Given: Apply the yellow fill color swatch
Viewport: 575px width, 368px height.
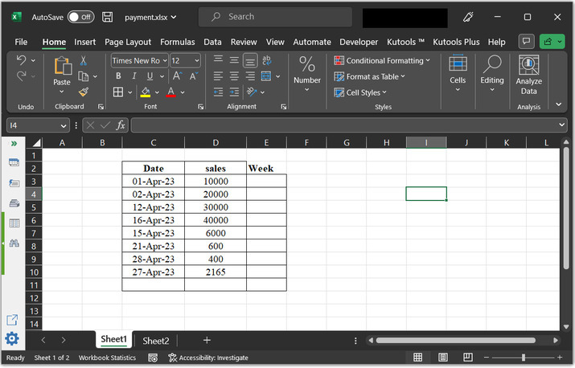Looking at the screenshot, I should [x=145, y=92].
